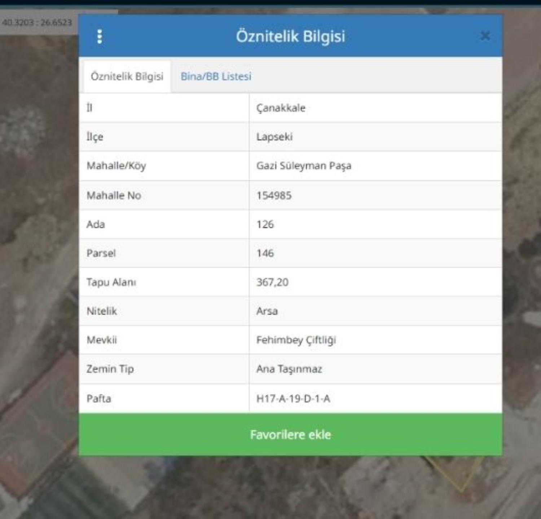Click the map coordinates readout 40.3203 : 26.6523
The width and height of the screenshot is (541, 519).
tap(37, 22)
